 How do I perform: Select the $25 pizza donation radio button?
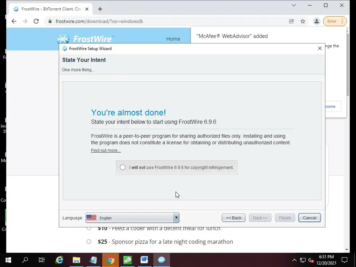tap(89, 242)
